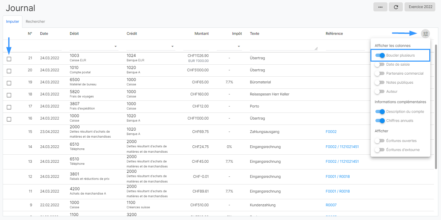Image resolution: width=441 pixels, height=220 pixels.
Task: Turn on Notes publiques switch
Action: [380, 82]
